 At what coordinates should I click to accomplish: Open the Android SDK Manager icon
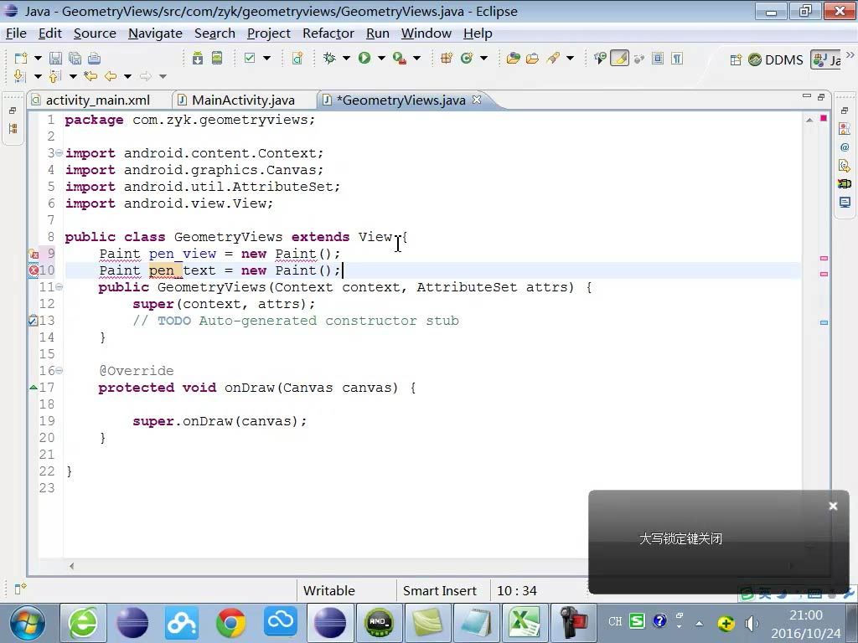198,58
